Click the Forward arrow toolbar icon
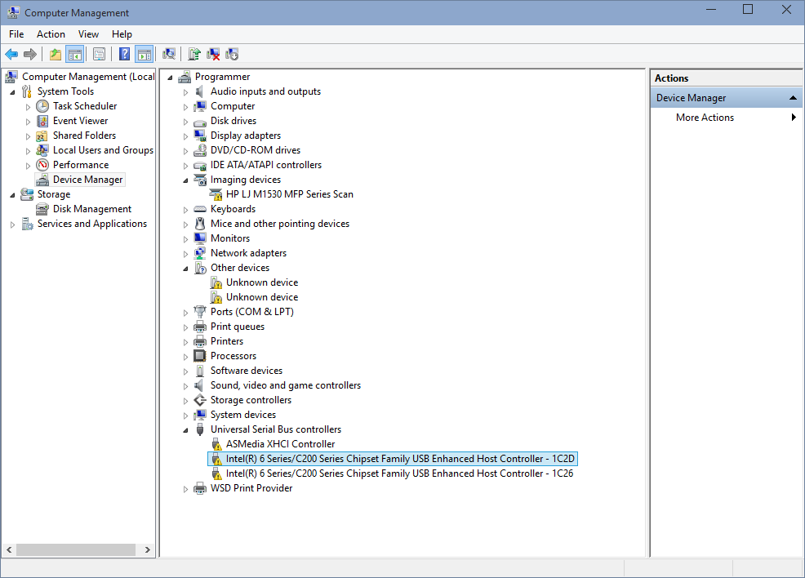Screen dimensions: 805x578 click(x=30, y=54)
